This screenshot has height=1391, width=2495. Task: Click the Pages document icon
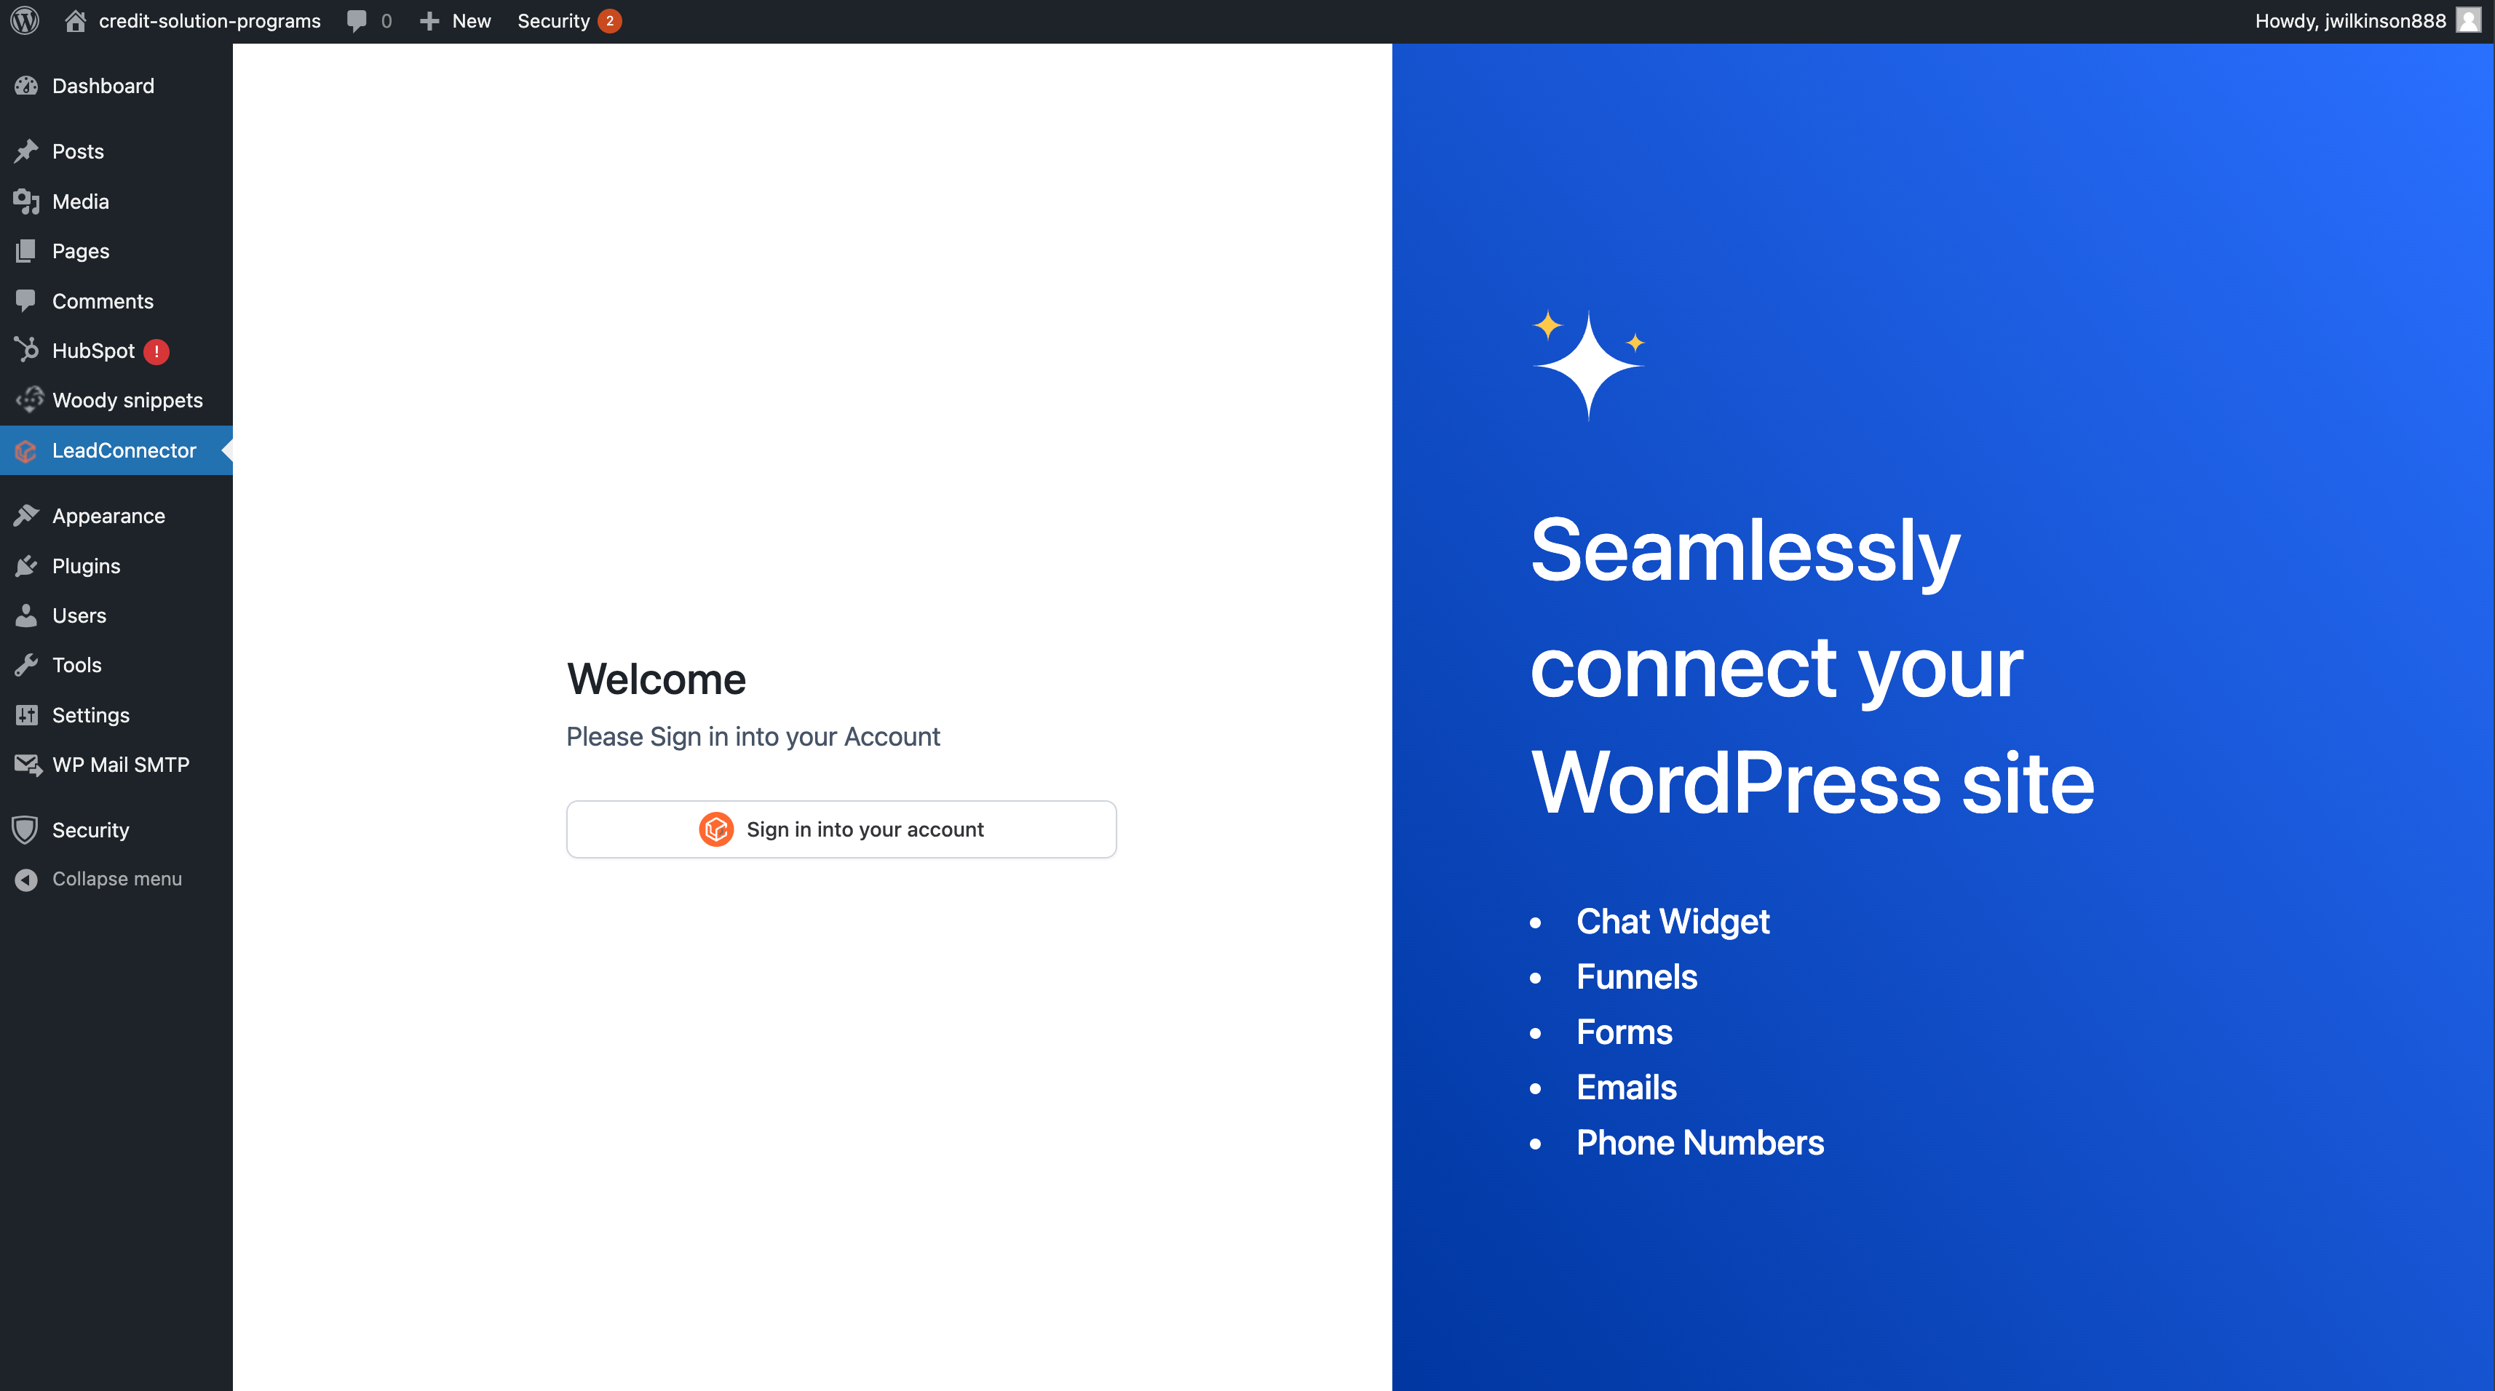click(26, 251)
